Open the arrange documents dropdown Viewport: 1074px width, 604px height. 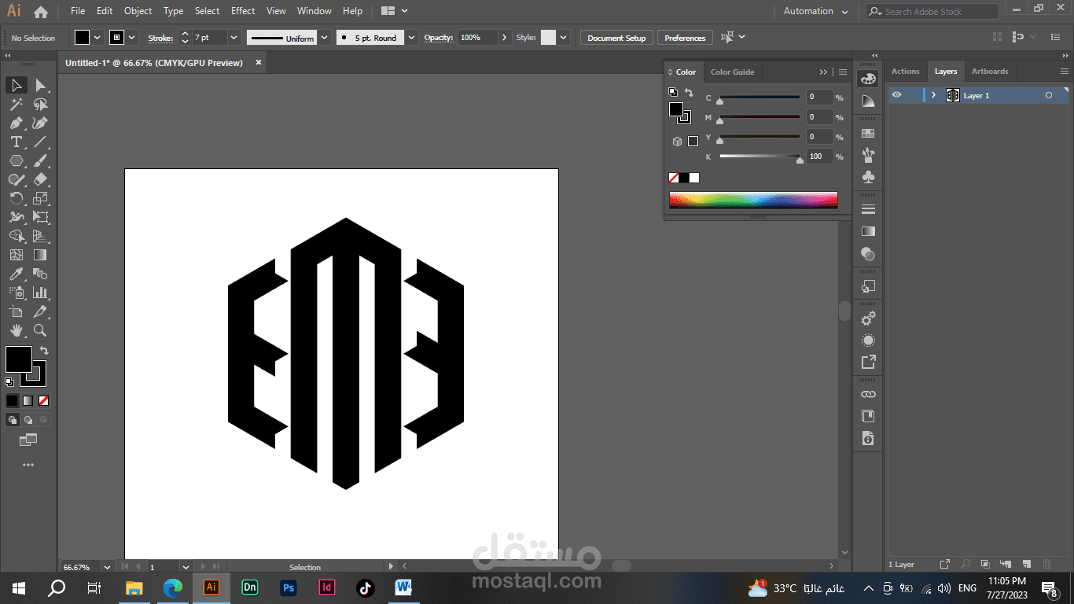pos(394,11)
